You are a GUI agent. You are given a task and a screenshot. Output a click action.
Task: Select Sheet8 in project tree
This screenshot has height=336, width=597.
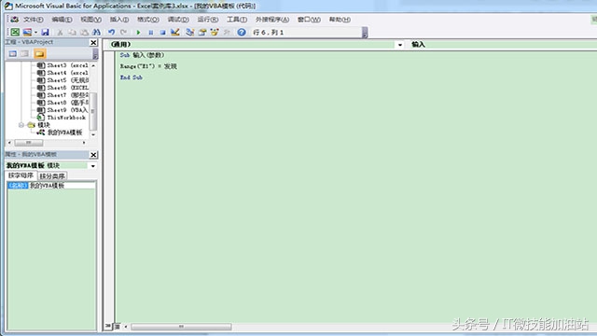click(62, 103)
